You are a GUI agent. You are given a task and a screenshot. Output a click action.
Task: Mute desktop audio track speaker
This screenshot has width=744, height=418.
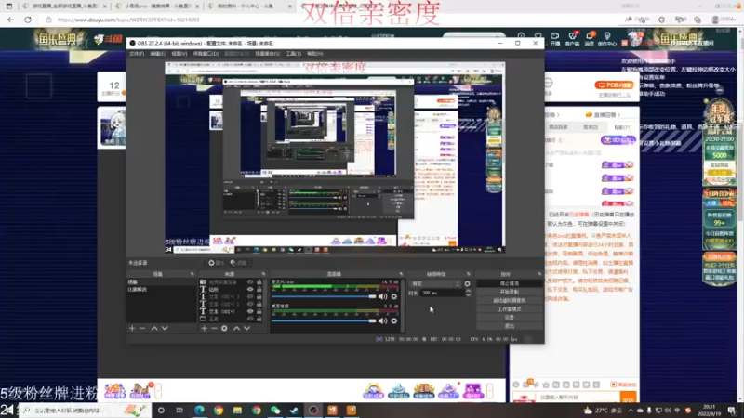point(382,320)
